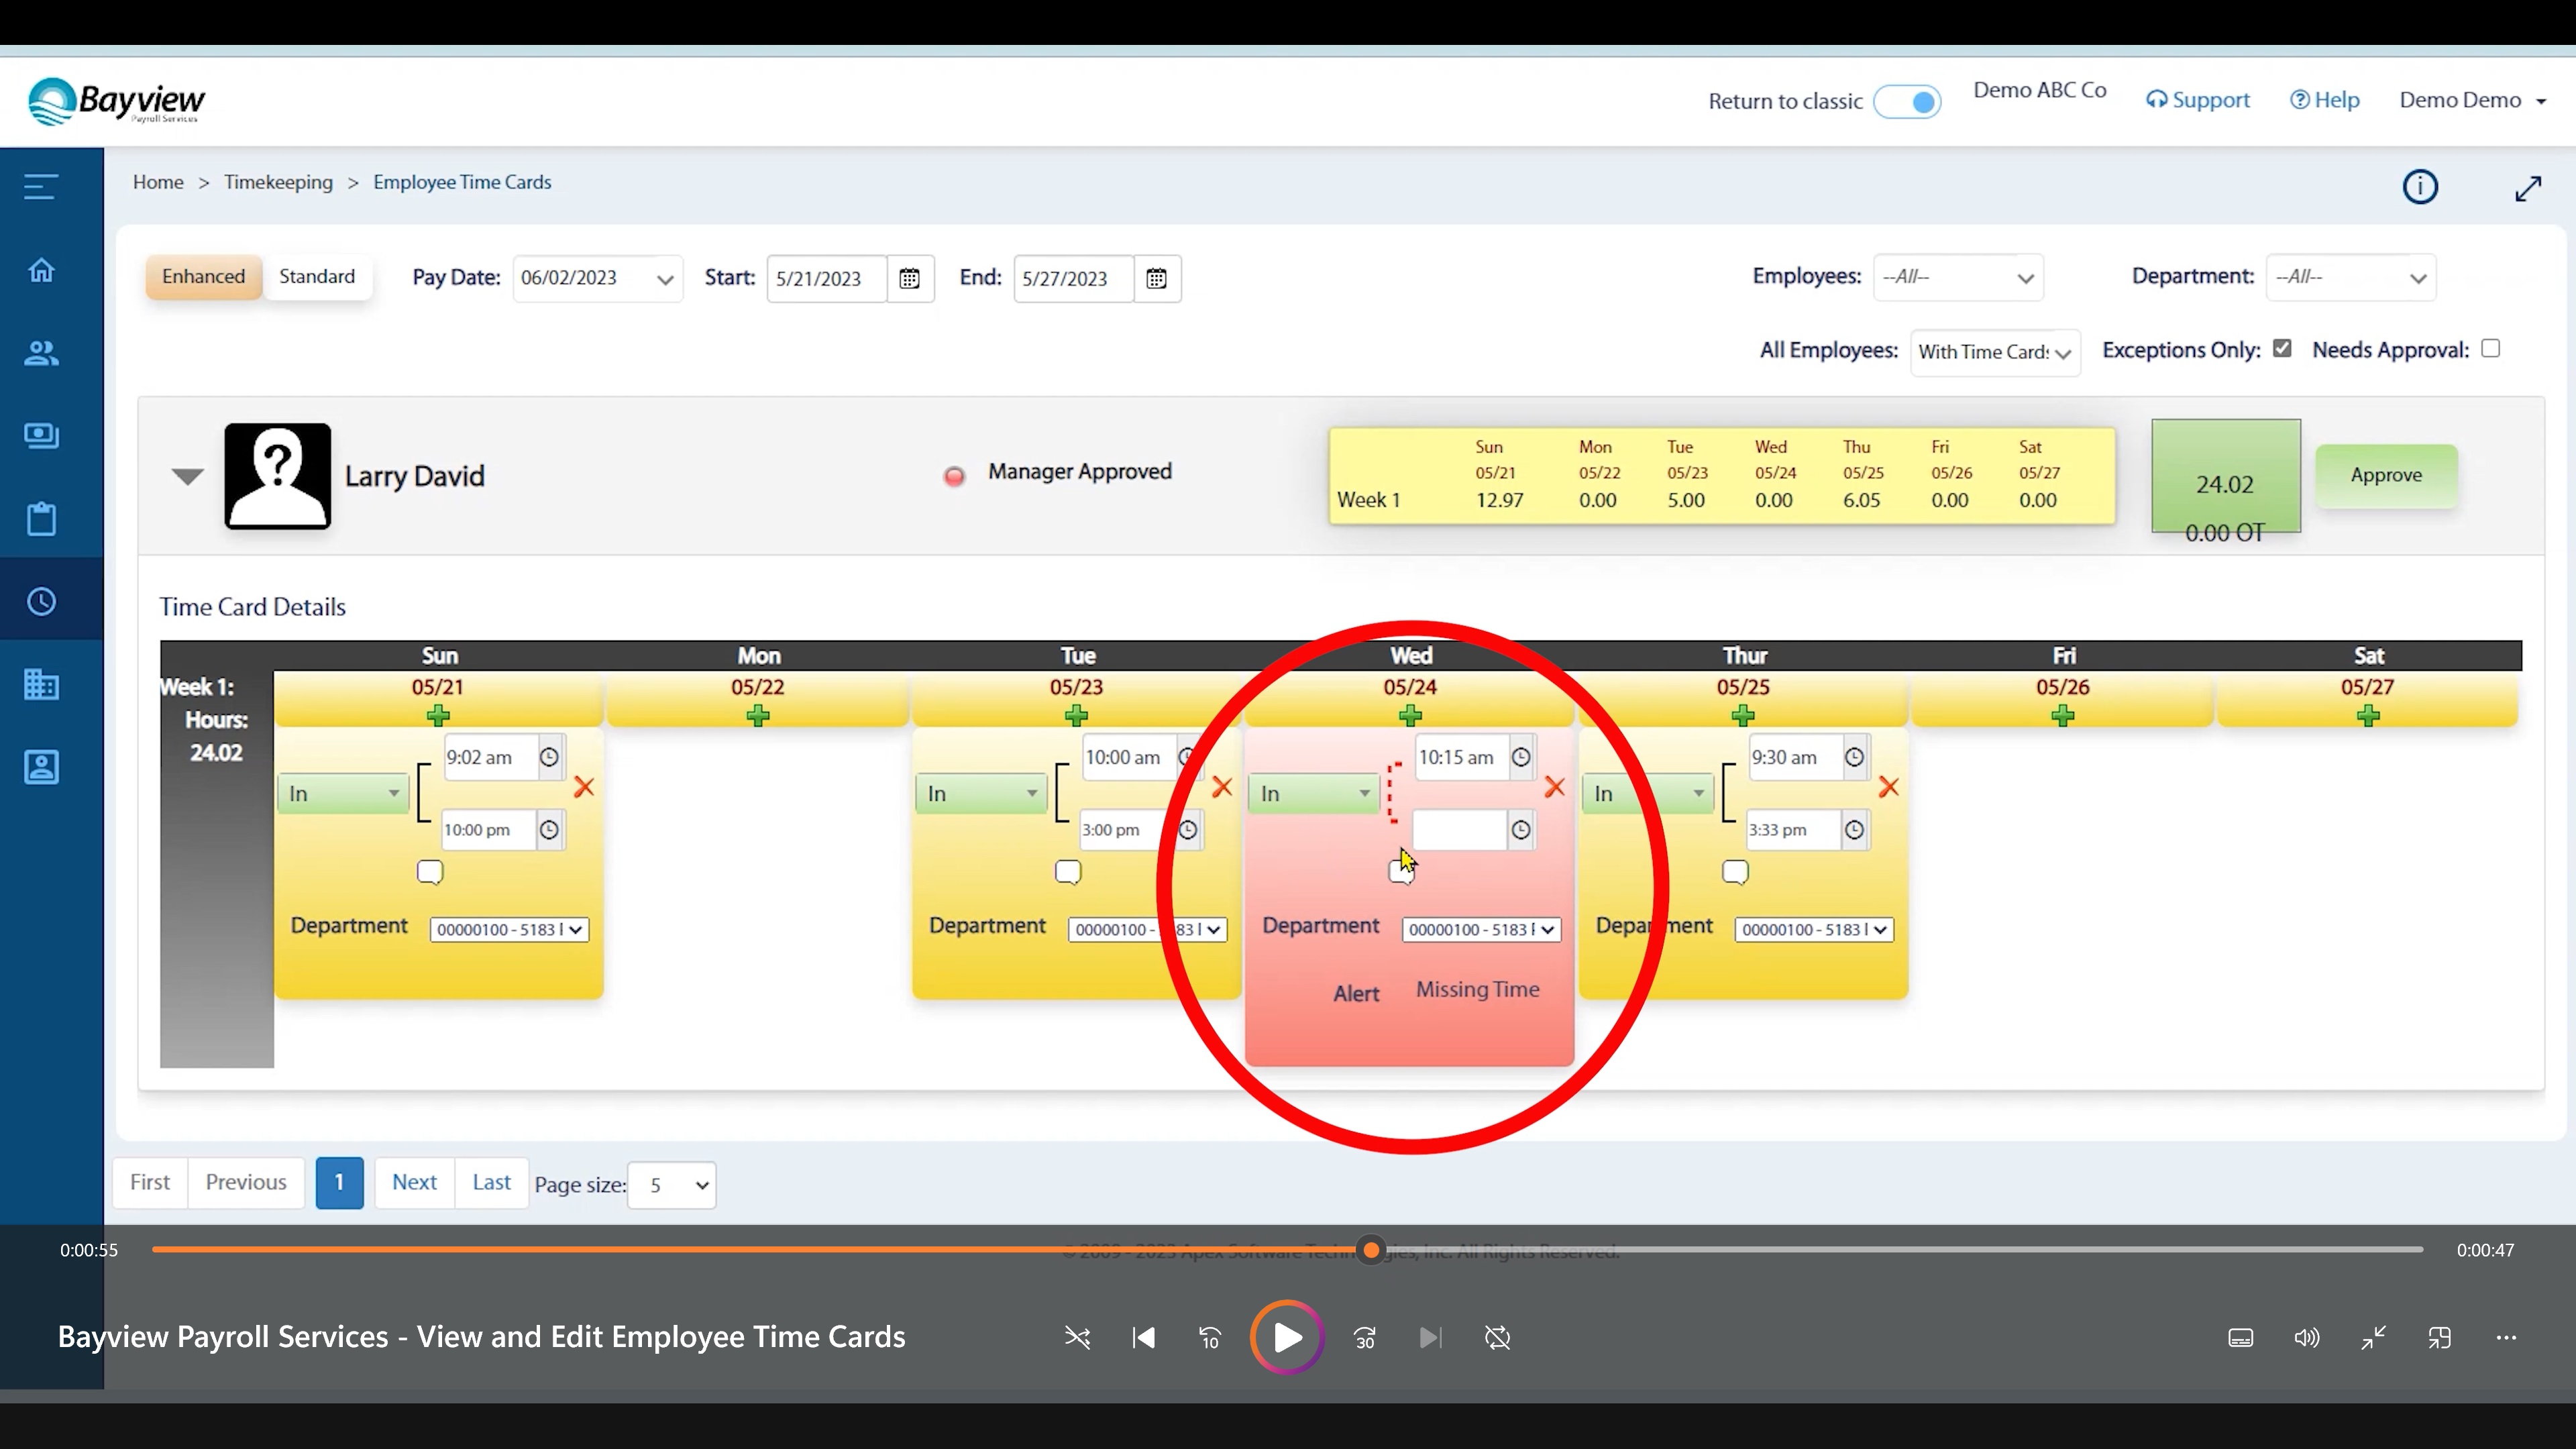Check the Needs Approval checkbox
This screenshot has width=2576, height=1449.
[2491, 349]
